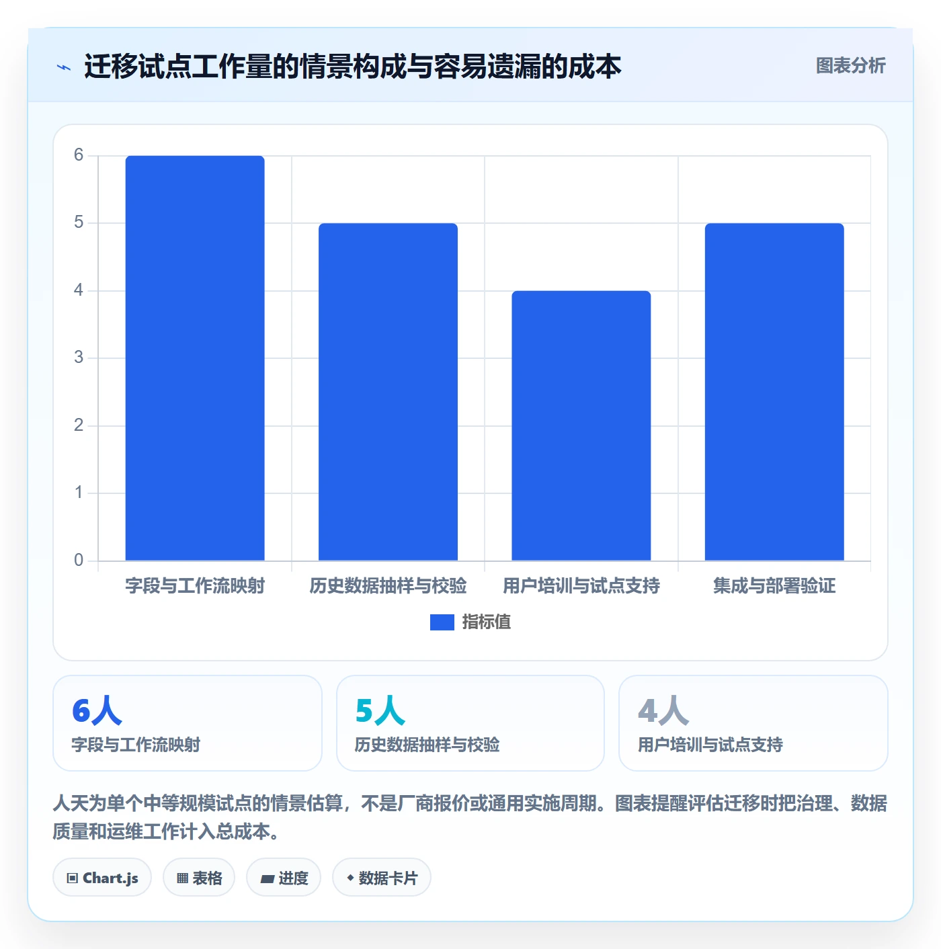Click the 集成与部署验证 x-axis label
This screenshot has height=949, width=941.
774,586
